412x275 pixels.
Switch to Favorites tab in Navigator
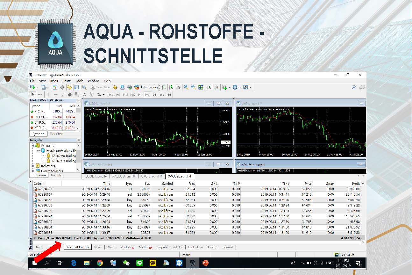point(57,175)
